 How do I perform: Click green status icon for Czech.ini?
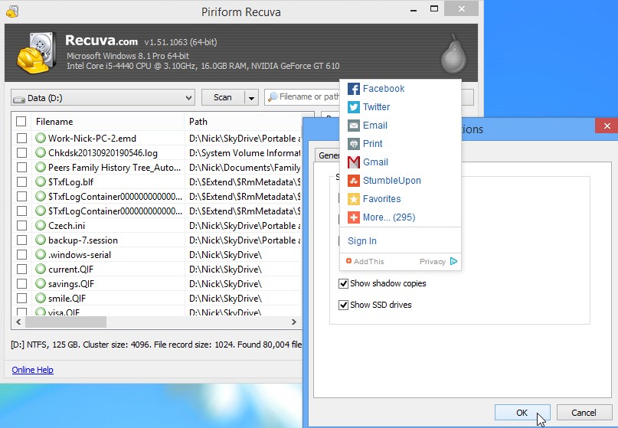tap(41, 225)
